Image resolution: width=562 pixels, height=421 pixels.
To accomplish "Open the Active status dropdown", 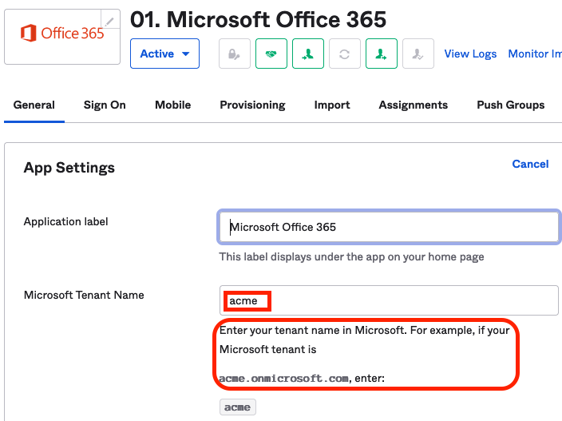I will (165, 54).
